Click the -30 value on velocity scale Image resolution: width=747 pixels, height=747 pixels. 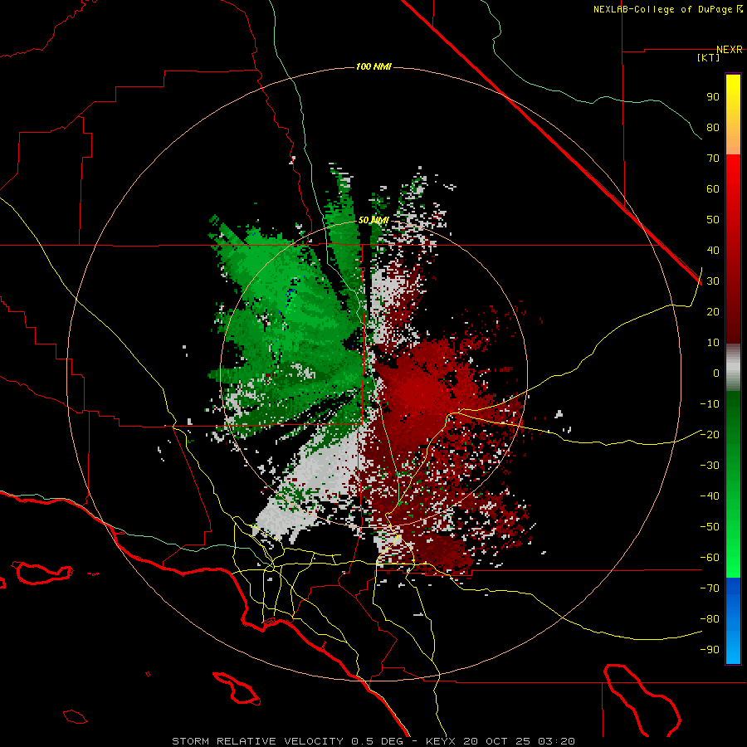[710, 466]
